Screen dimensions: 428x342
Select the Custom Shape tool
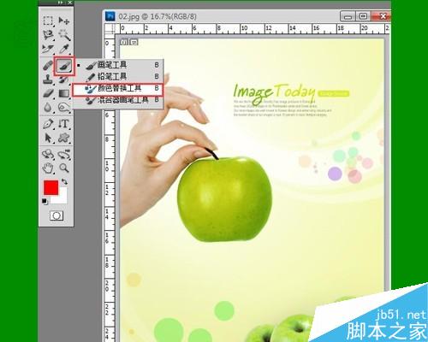(64, 139)
